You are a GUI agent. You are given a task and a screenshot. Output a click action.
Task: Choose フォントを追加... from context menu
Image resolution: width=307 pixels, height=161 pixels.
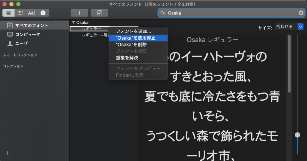[138, 31]
